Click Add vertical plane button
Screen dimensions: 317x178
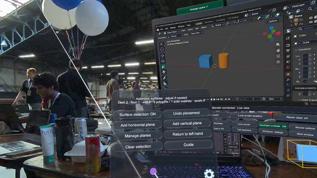(187, 123)
